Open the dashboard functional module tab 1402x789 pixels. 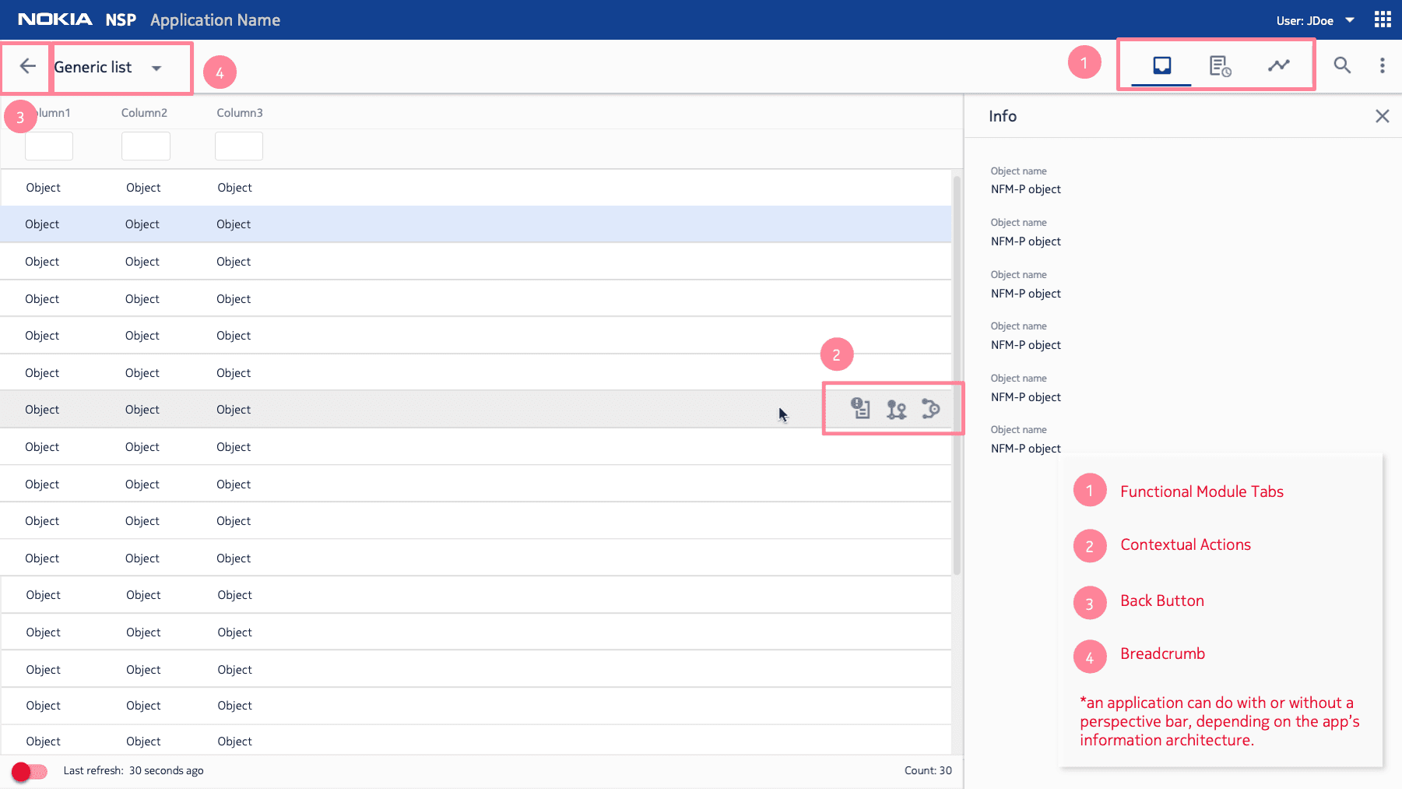(1161, 65)
